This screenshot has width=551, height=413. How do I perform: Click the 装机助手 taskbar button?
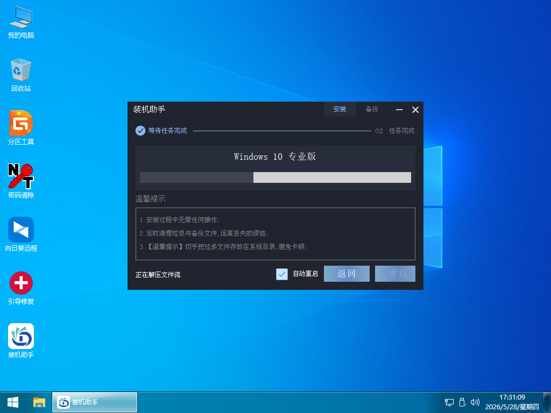click(x=95, y=402)
